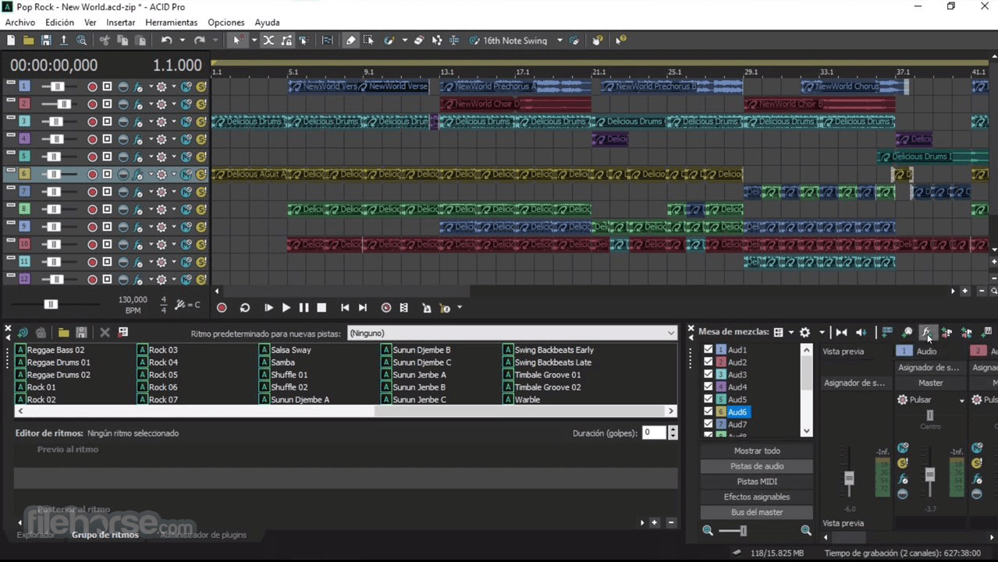The image size is (998, 562).
Task: Zoom in the mixing console
Action: [806, 530]
